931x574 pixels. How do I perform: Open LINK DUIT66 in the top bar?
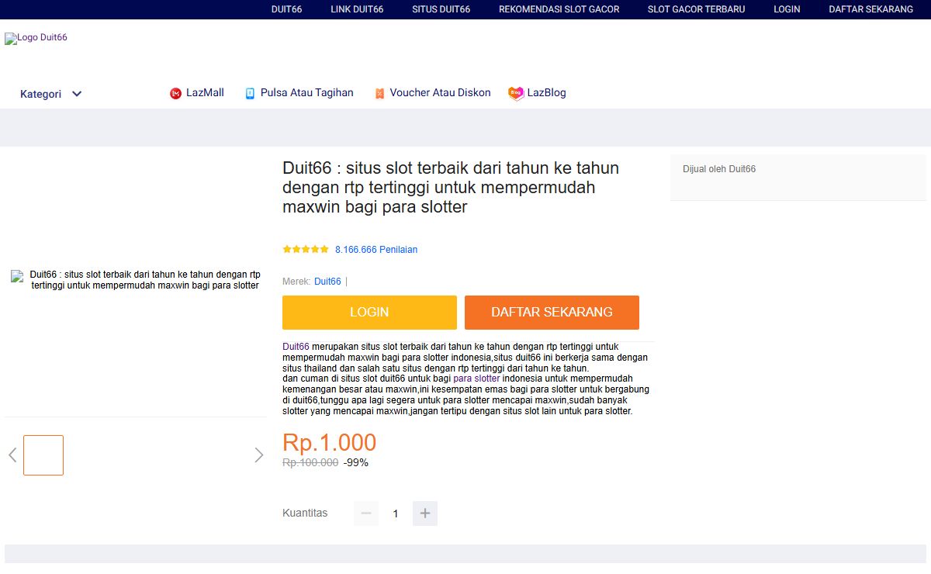pos(357,9)
